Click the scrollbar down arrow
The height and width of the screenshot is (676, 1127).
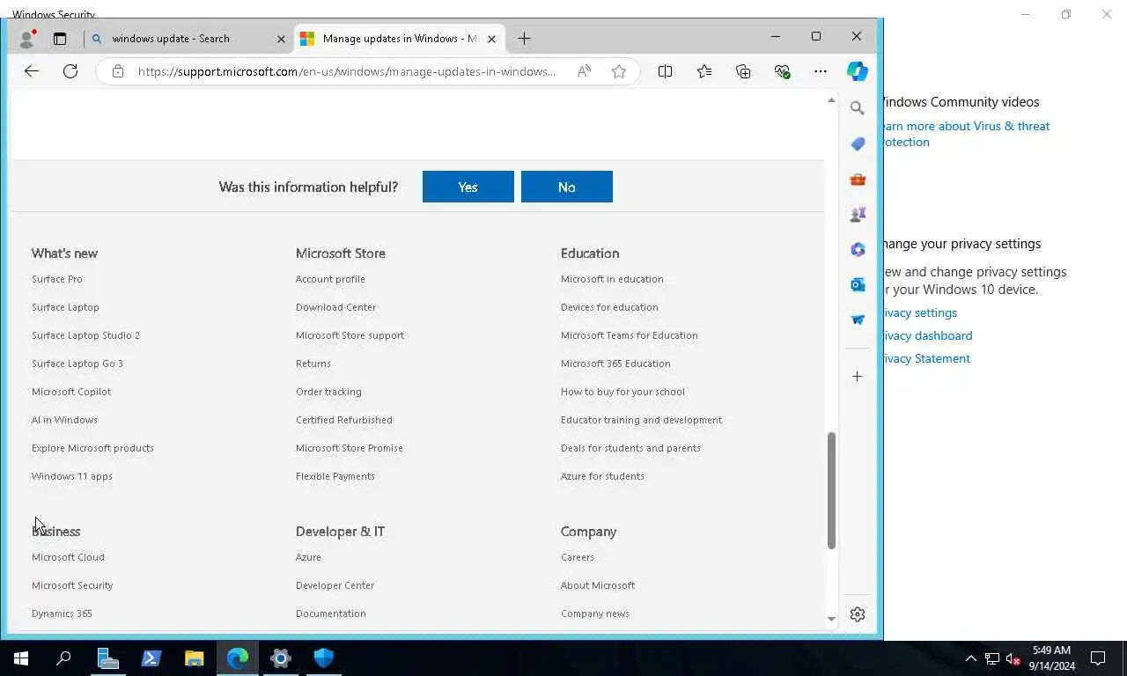coord(831,620)
